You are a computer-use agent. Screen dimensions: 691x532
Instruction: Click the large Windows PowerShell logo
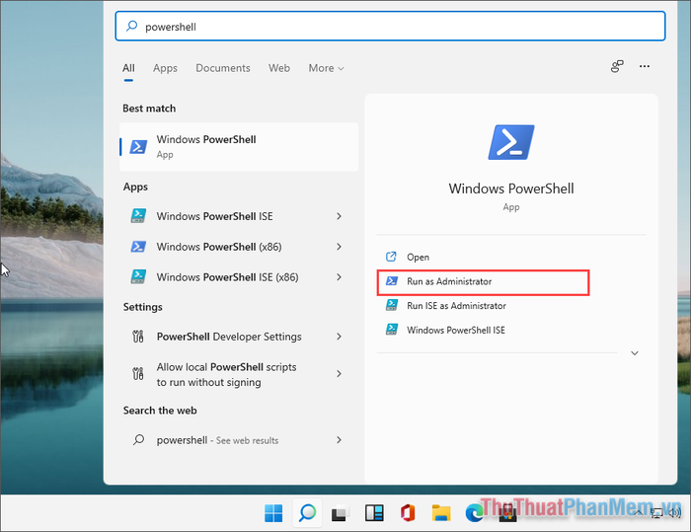tap(511, 142)
